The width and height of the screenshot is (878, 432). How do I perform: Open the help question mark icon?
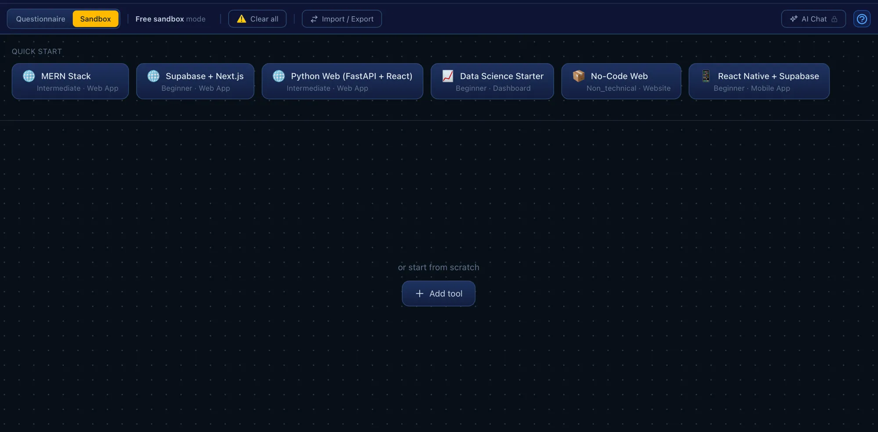tap(862, 19)
